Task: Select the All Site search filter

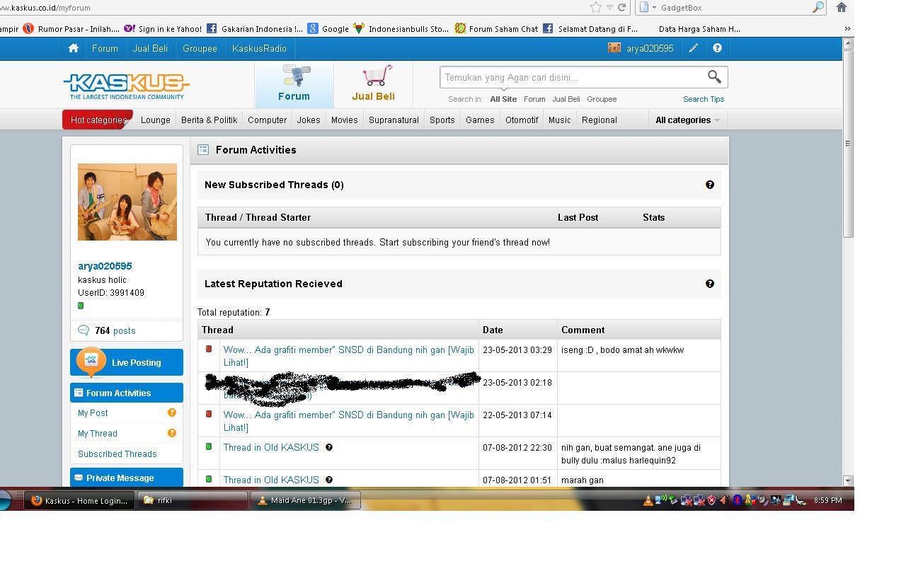Action: pos(503,99)
